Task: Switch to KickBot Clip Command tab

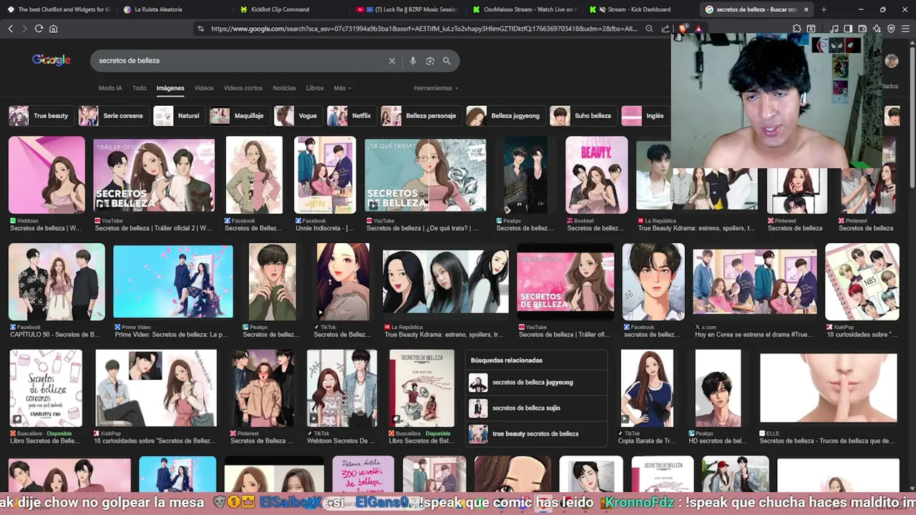Action: 292,9
